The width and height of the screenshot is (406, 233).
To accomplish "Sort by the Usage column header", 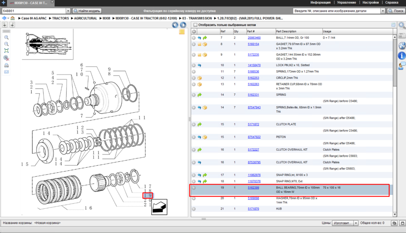I will tap(357, 32).
